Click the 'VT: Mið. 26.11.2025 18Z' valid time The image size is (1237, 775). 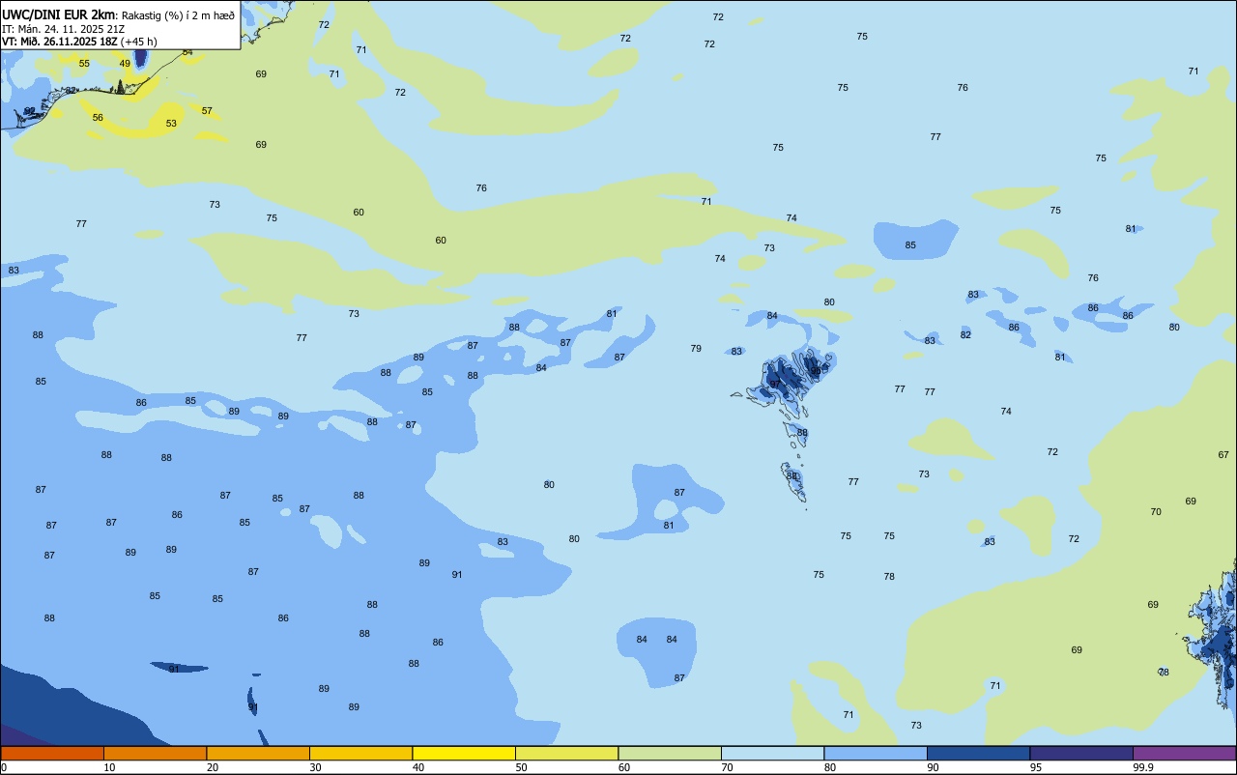60,42
